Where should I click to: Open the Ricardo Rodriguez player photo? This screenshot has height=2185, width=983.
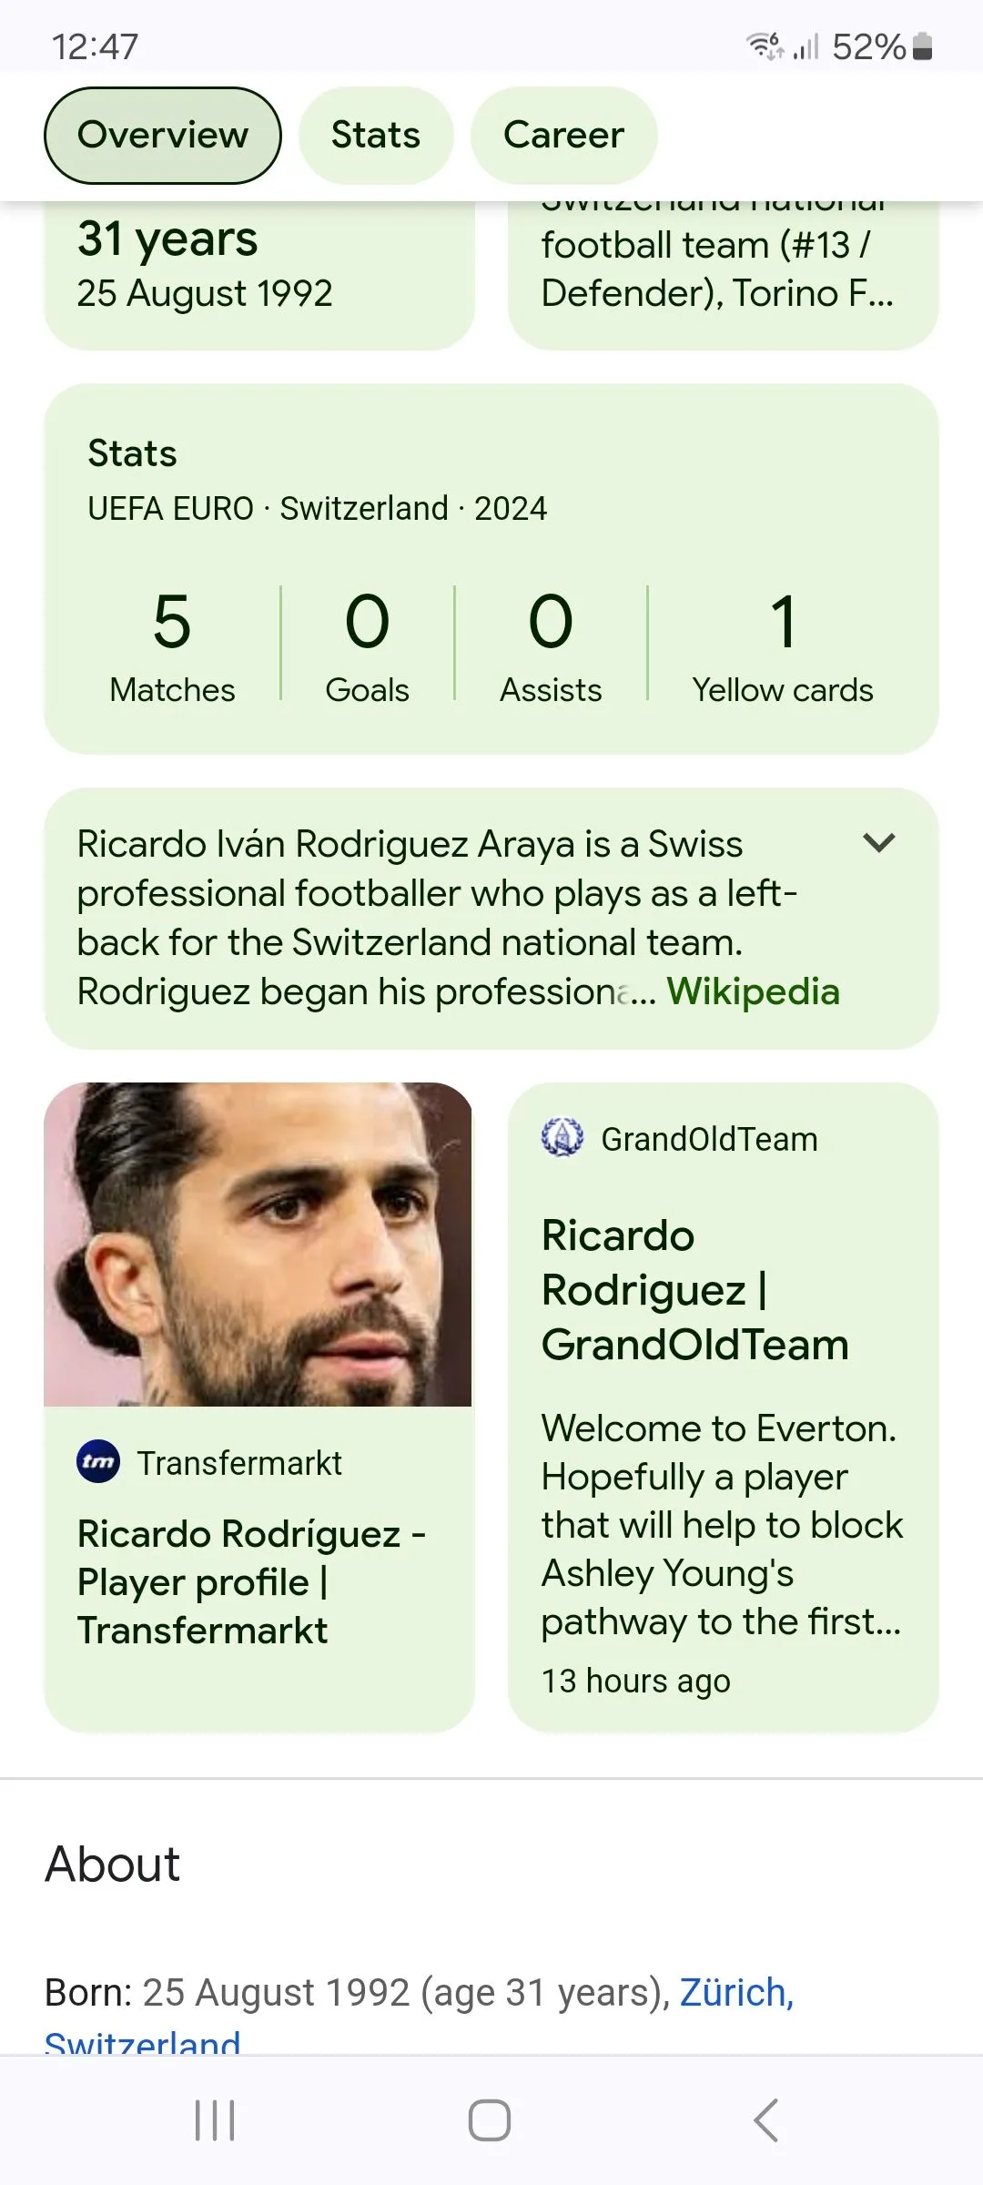tap(258, 1244)
